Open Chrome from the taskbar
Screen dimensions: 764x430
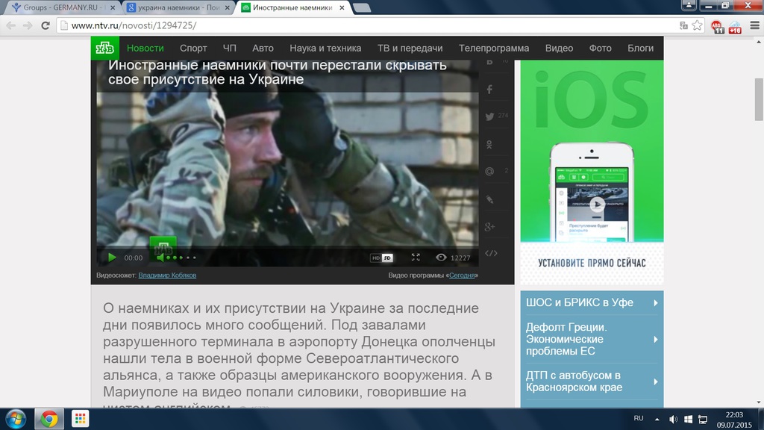48,419
